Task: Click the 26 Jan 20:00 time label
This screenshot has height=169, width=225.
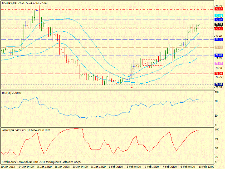Action: tap(62, 167)
